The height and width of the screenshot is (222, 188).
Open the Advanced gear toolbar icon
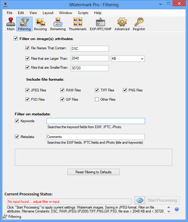click(122, 24)
